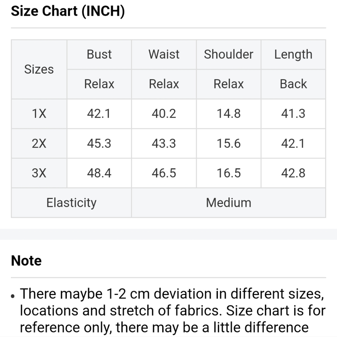
Task: Click the 15.6 shoulder value for 2X
Action: click(228, 143)
